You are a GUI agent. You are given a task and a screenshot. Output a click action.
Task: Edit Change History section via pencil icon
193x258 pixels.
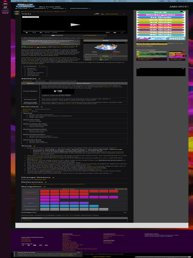(53, 178)
